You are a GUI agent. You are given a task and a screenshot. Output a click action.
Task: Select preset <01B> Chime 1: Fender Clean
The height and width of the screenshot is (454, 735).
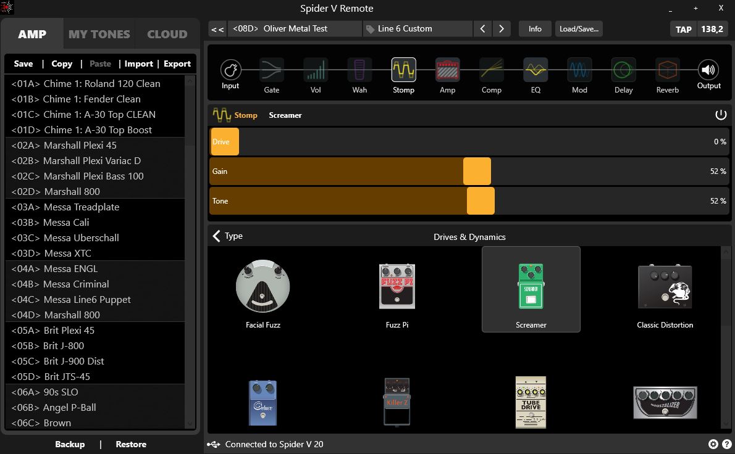point(95,99)
